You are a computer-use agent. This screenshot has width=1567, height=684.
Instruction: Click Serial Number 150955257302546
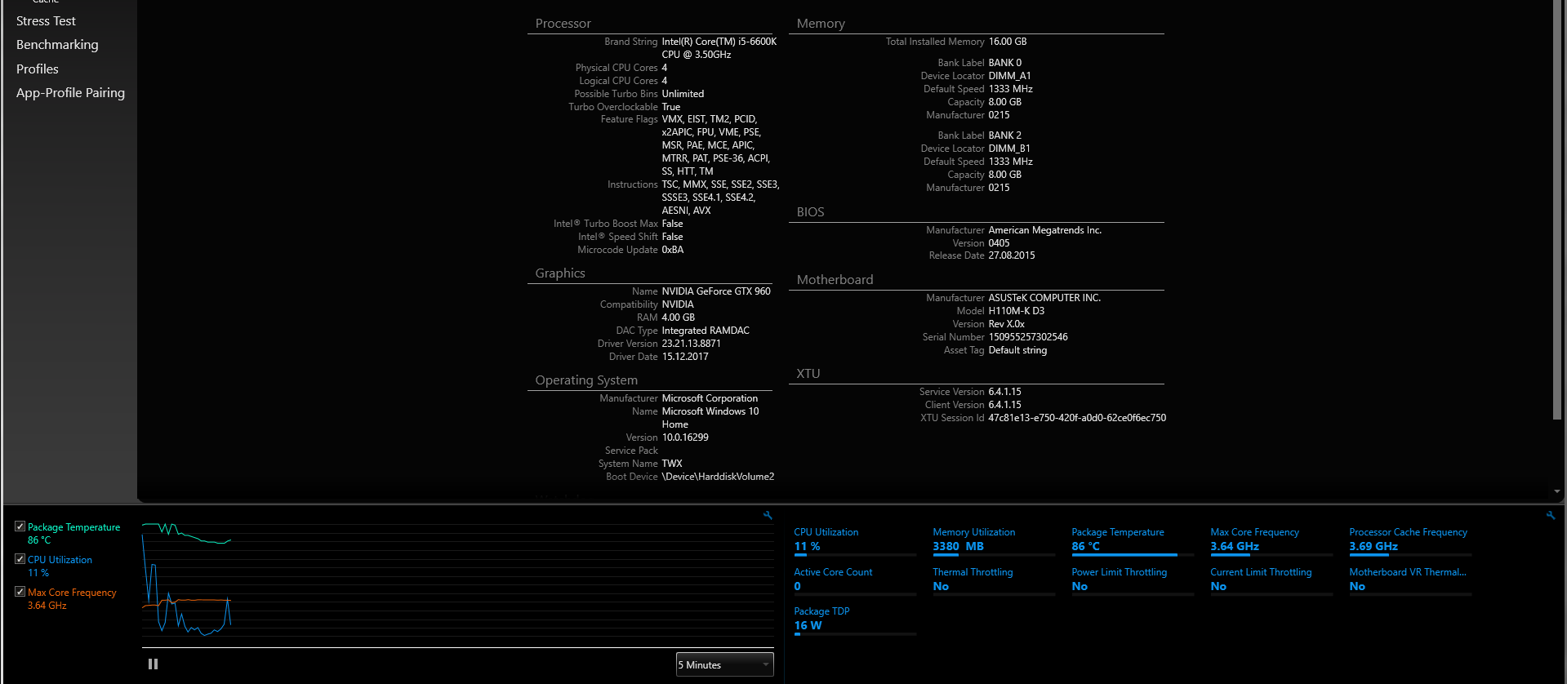coord(1027,337)
